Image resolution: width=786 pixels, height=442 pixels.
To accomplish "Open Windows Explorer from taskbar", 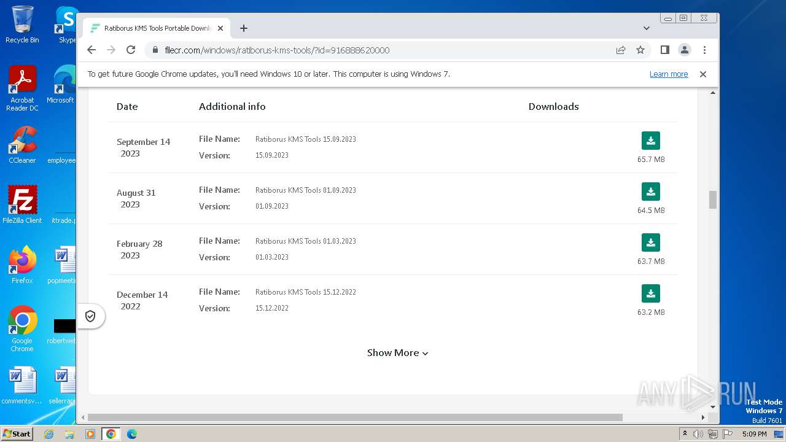I will (69, 434).
